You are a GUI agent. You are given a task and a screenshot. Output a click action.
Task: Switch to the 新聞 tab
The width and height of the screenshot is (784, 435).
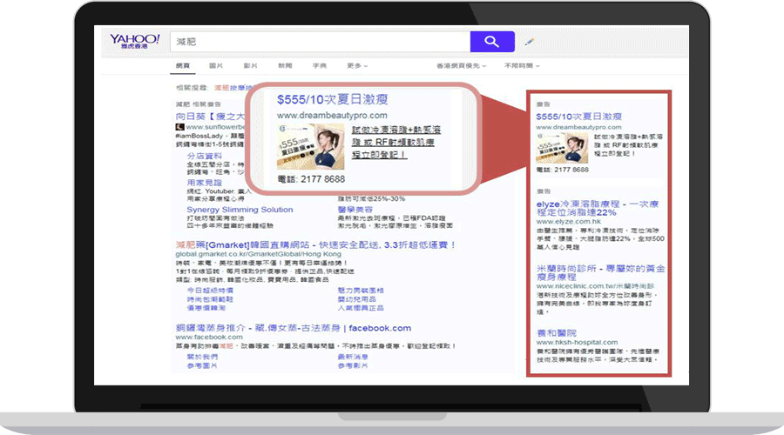click(285, 66)
